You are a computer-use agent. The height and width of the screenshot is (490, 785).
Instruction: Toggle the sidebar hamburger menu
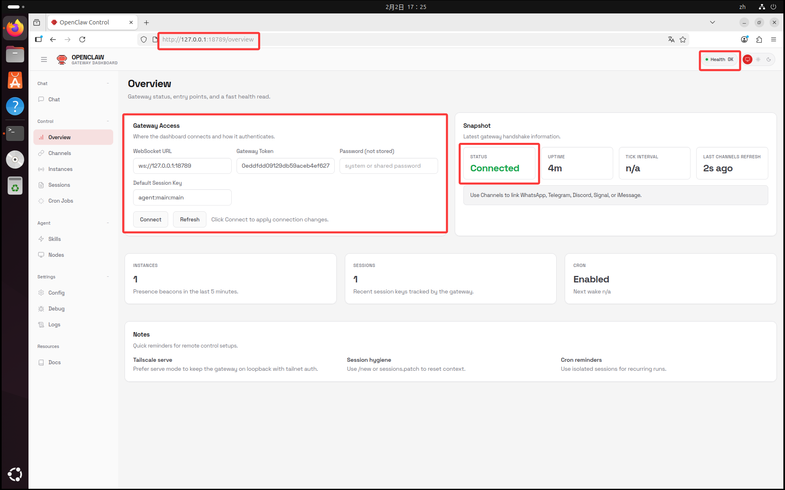[x=44, y=59]
